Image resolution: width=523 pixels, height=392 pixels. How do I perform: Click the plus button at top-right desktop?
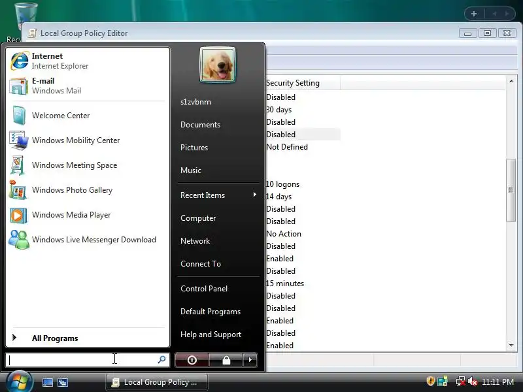[x=474, y=14]
